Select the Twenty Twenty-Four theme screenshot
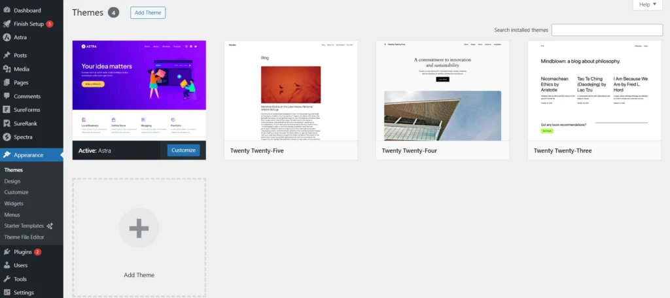670x298 pixels. (x=443, y=90)
